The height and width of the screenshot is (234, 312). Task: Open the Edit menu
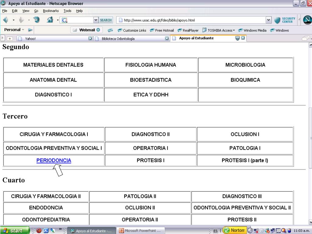tap(15, 11)
